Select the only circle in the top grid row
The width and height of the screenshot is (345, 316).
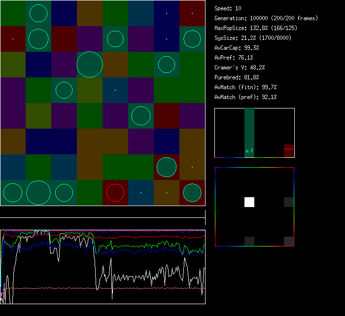pyautogui.click(x=38, y=13)
